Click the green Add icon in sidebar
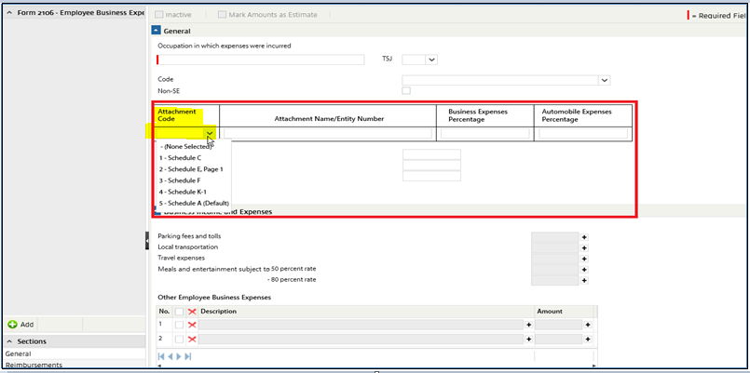 12,325
